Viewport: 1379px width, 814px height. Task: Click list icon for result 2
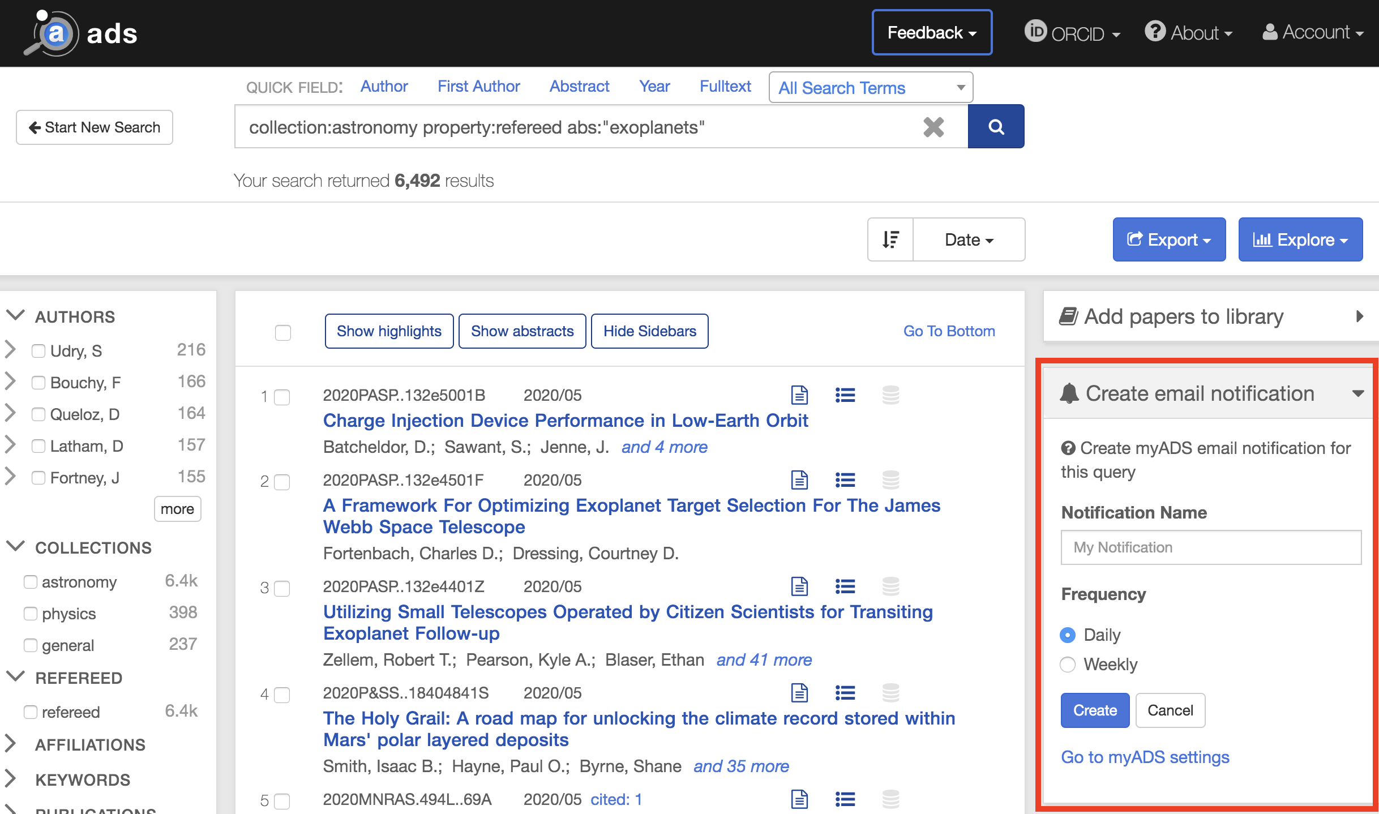tap(845, 480)
